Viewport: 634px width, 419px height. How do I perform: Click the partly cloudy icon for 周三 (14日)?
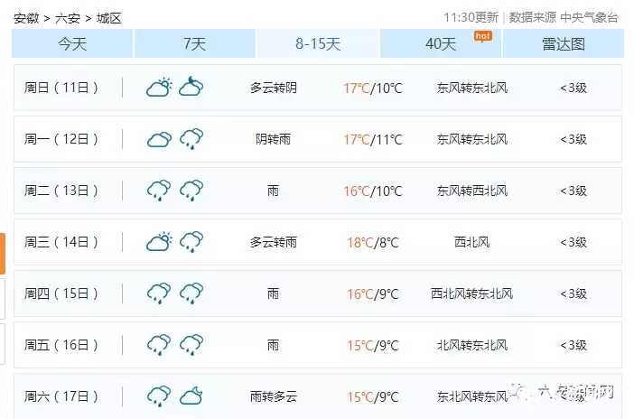point(159,242)
